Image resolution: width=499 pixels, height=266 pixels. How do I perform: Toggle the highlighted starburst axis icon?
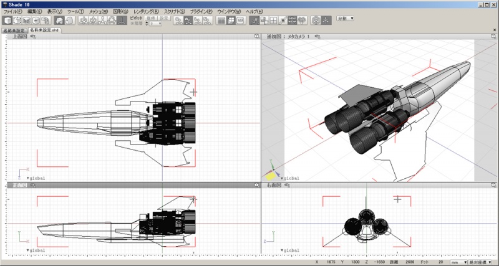click(325, 21)
